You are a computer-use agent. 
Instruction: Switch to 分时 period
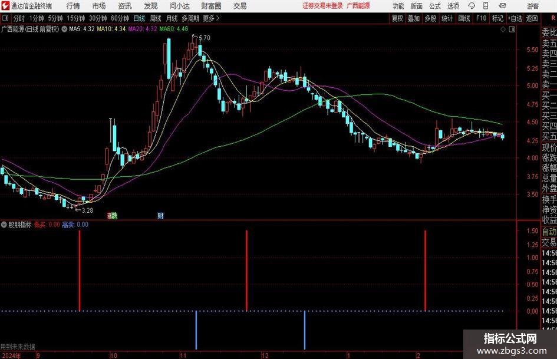(19, 18)
